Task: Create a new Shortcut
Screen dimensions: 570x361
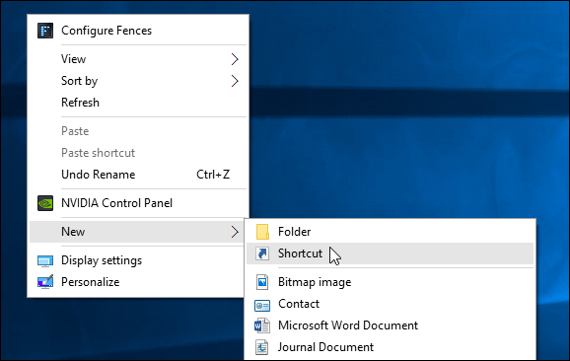Action: pyautogui.click(x=390, y=253)
